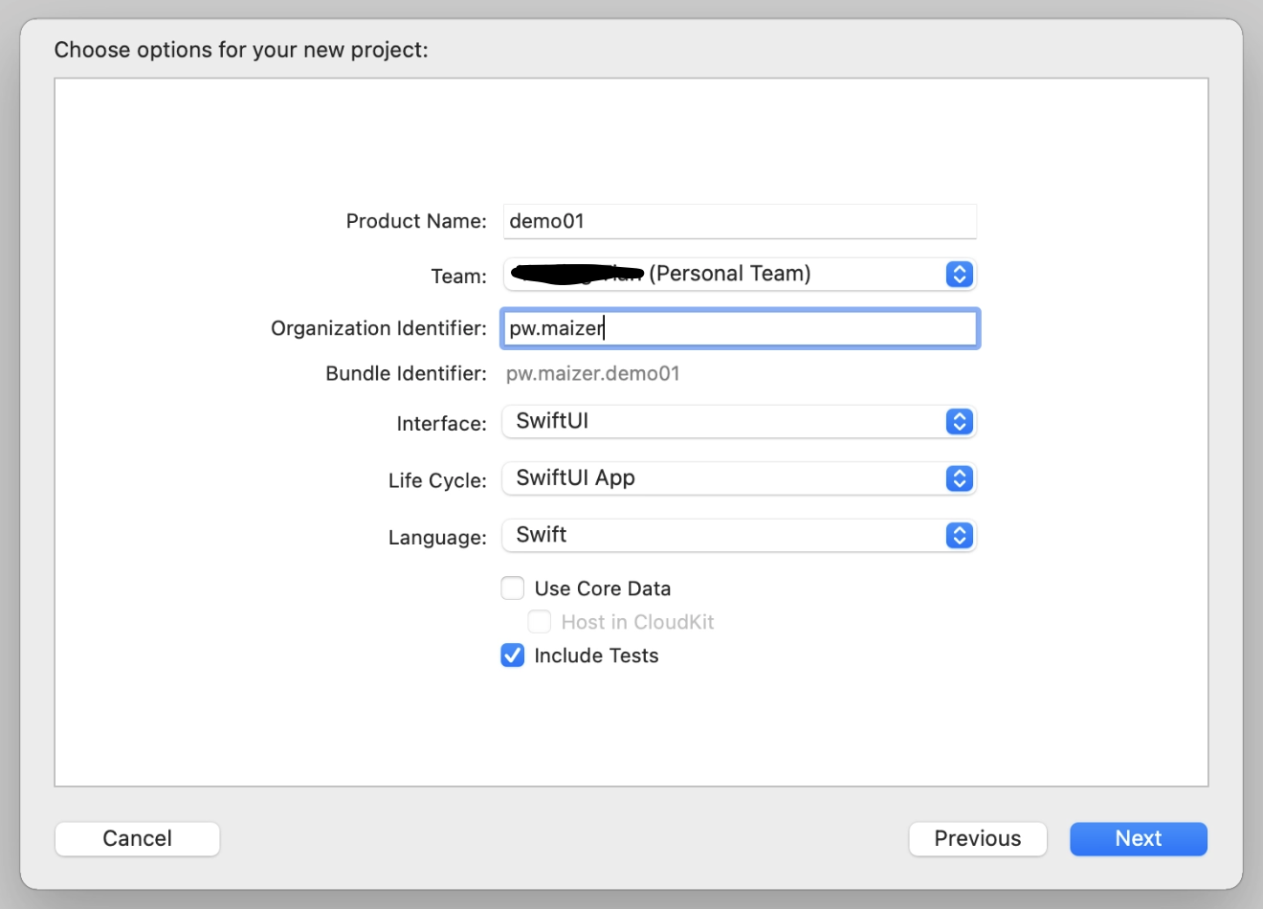Viewport: 1263px width, 909px height.
Task: Open the Team popup showing Personal Team
Action: (x=727, y=275)
